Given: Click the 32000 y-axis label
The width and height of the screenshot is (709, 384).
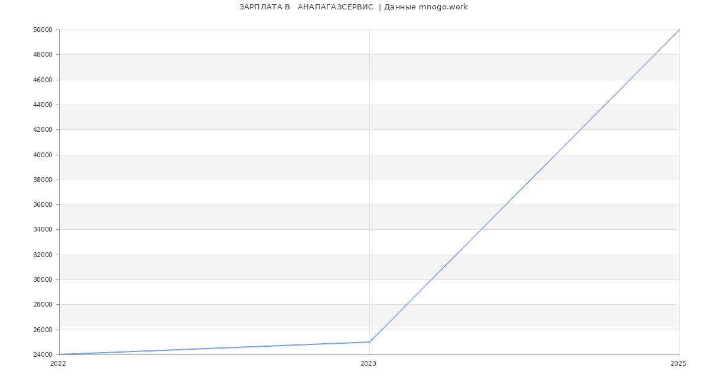Looking at the screenshot, I should [43, 255].
